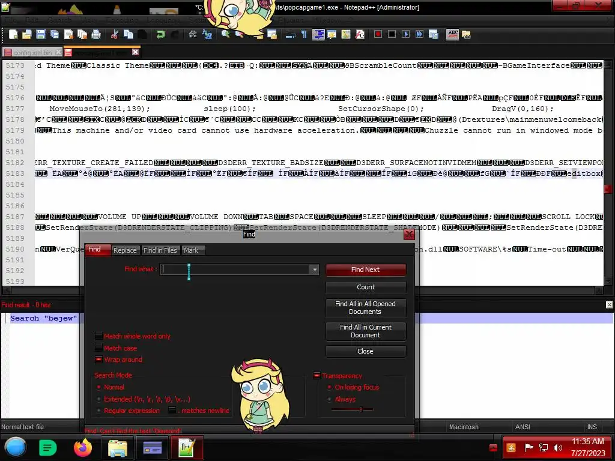This screenshot has height=461, width=615.
Task: Toggle Show All Characters pilcrow icon
Action: click(x=304, y=34)
